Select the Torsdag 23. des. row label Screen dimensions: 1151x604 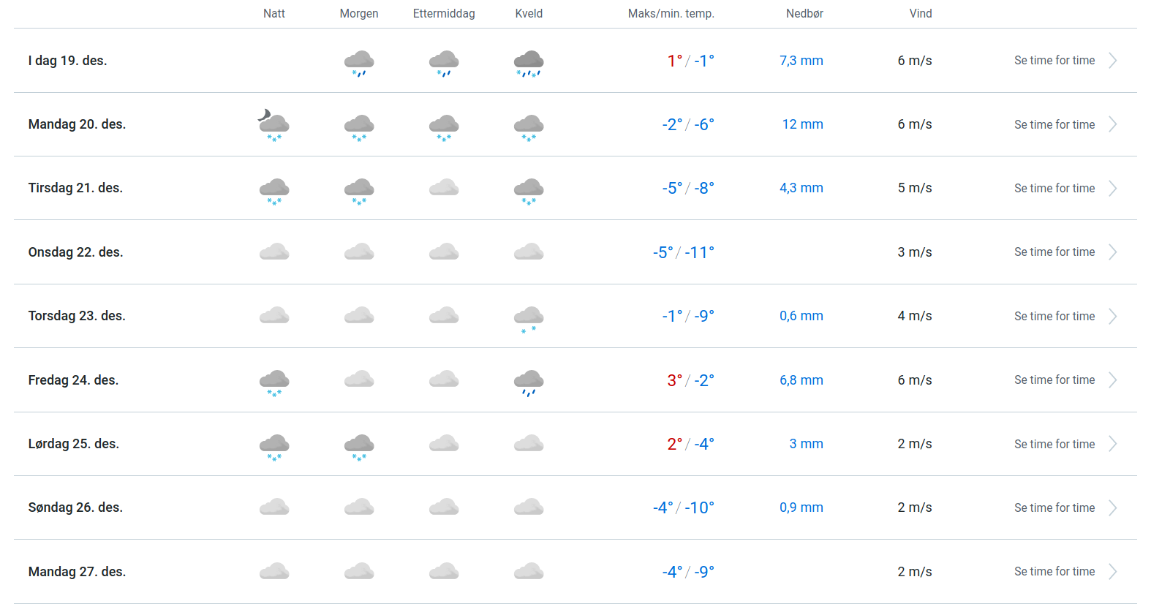[x=77, y=316]
